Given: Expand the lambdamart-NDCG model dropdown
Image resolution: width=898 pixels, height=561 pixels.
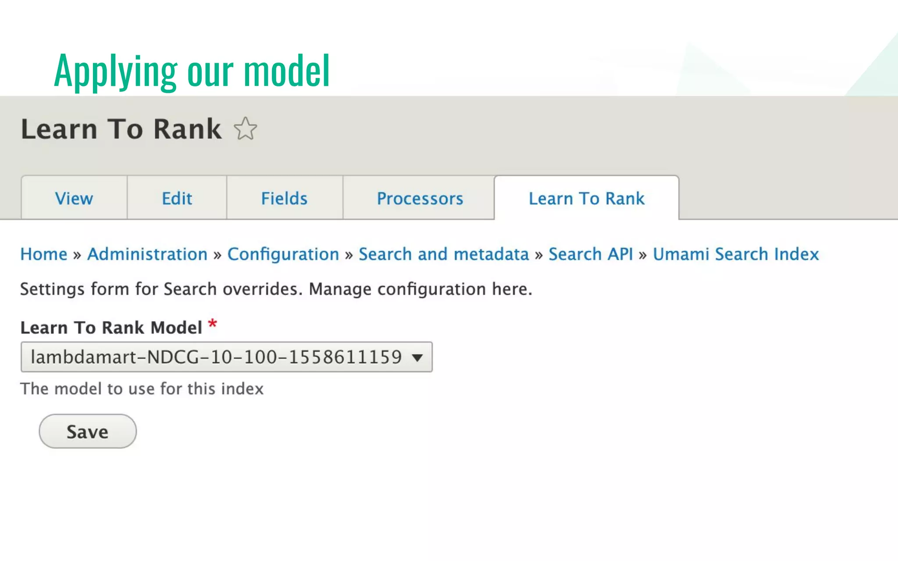Looking at the screenshot, I should pyautogui.click(x=226, y=357).
